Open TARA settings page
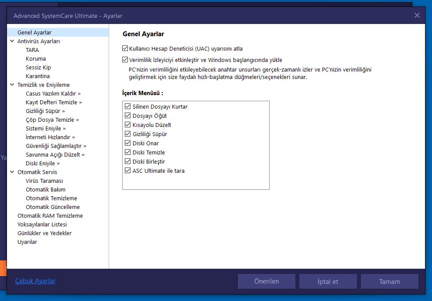432x301 pixels. point(32,50)
